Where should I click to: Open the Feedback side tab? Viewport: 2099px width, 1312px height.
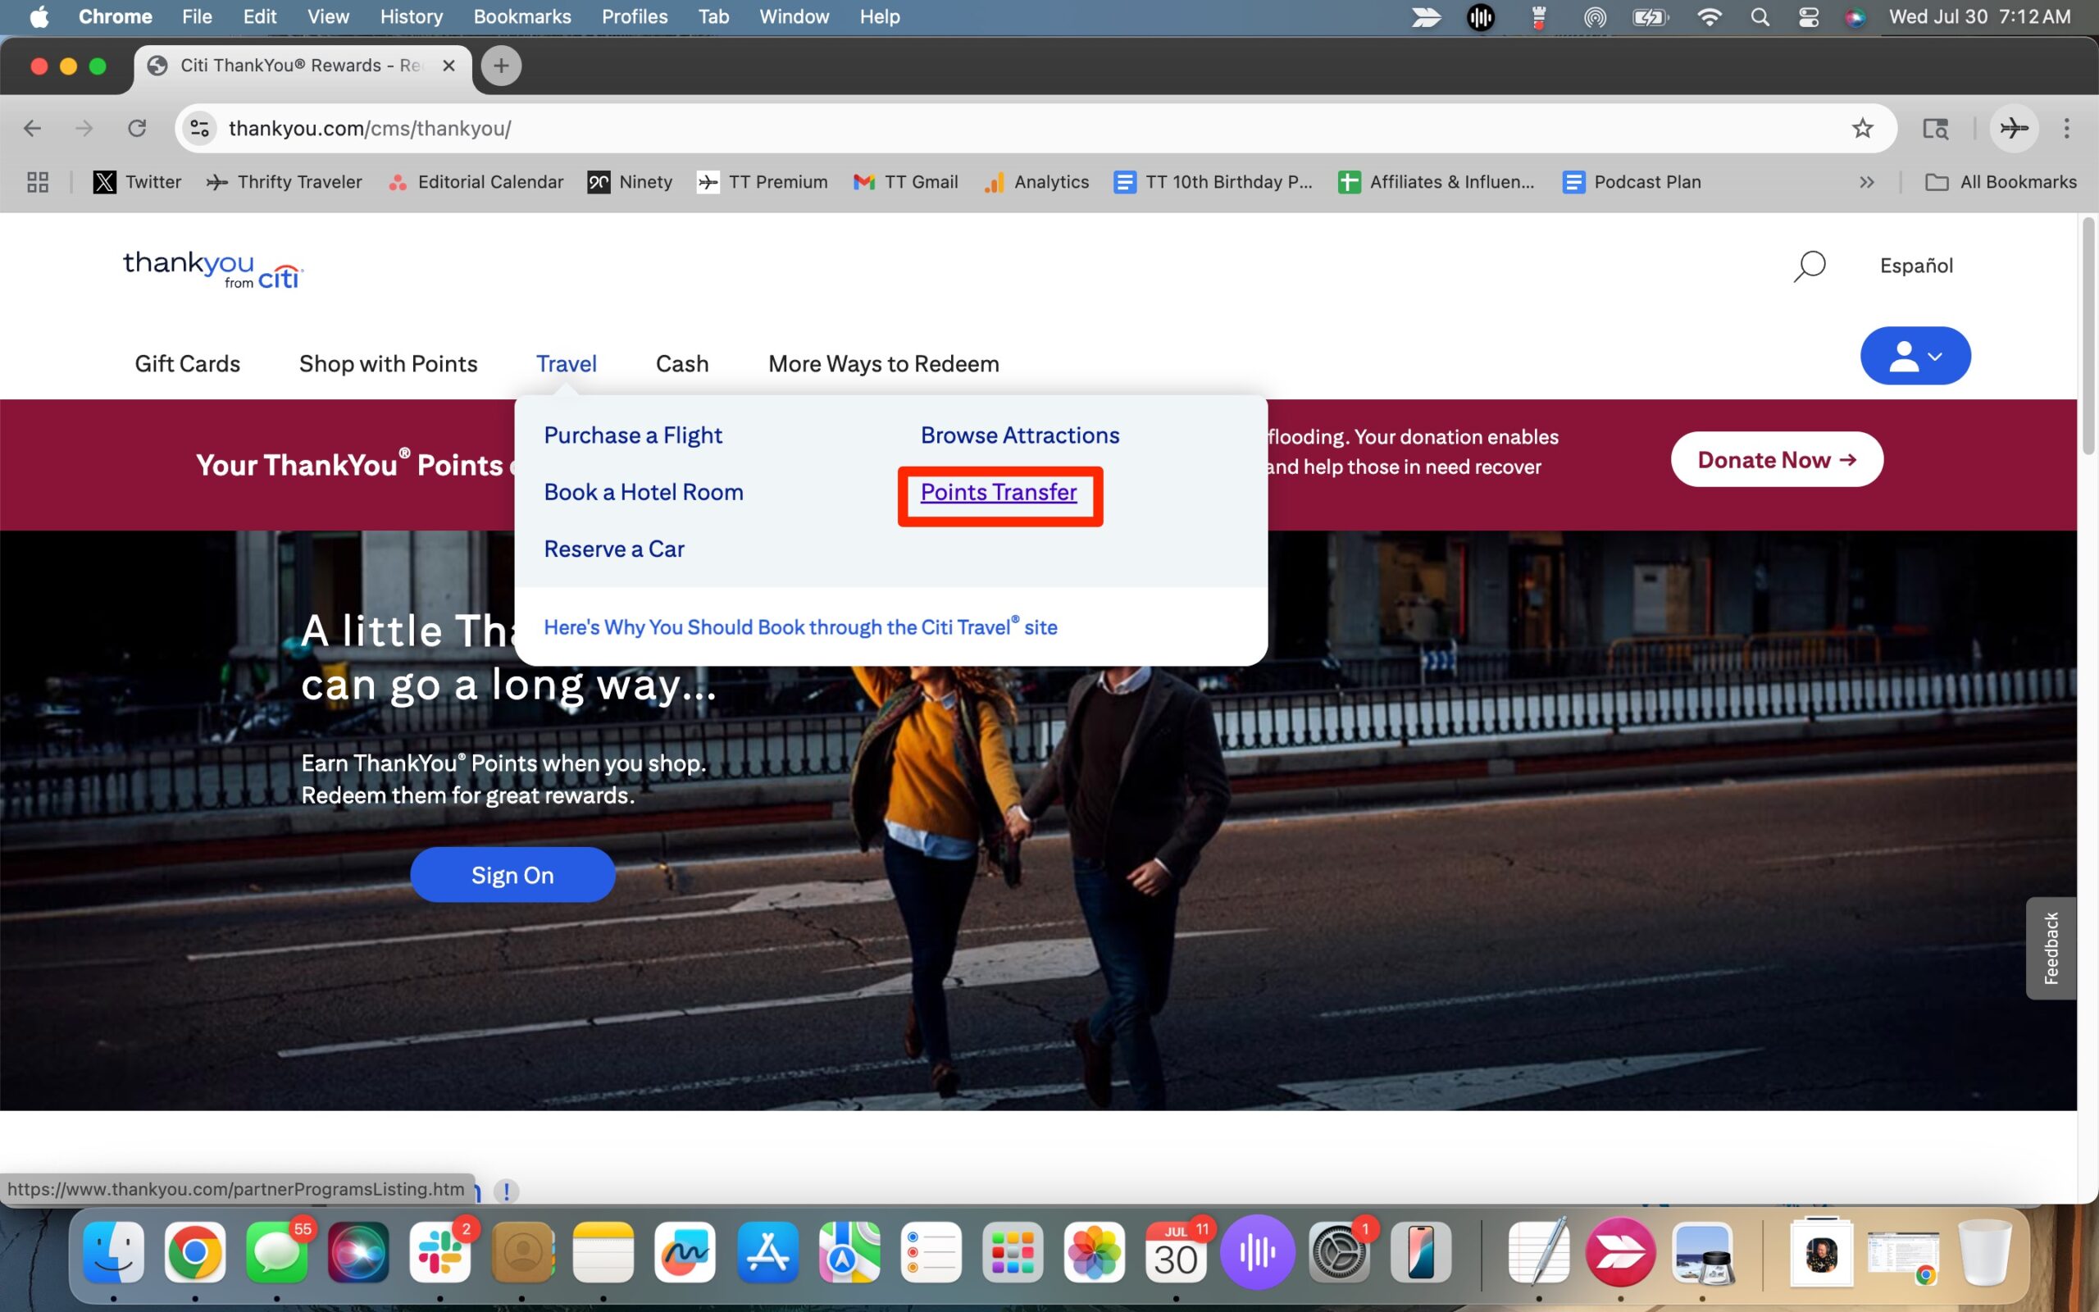click(x=2051, y=948)
